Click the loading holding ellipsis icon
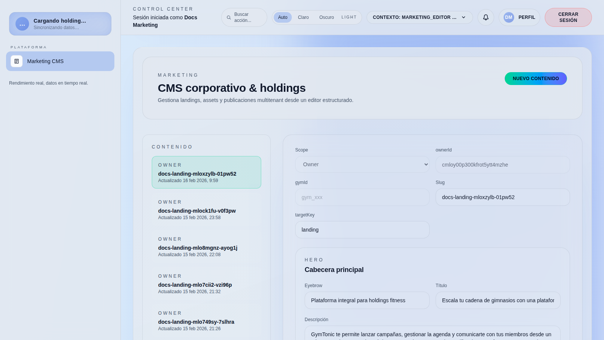The image size is (604, 340). (22, 24)
